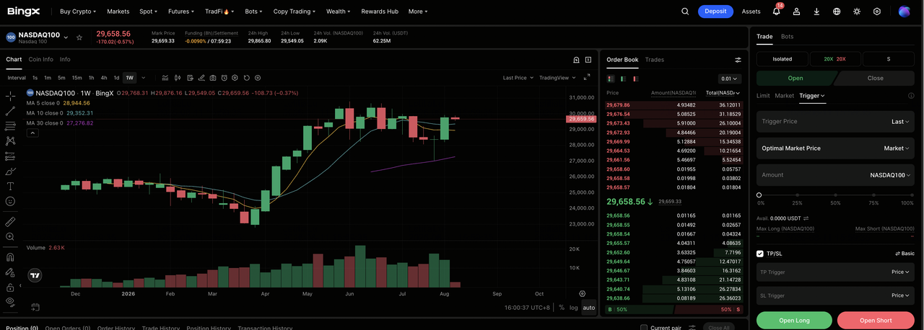
Task: Click the Open Long button
Action: tap(794, 320)
